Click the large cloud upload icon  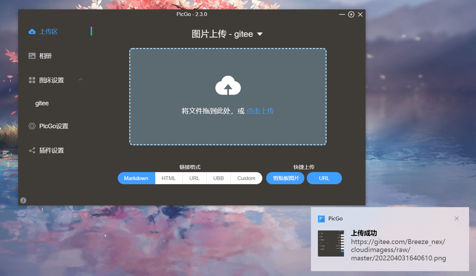pos(228,85)
